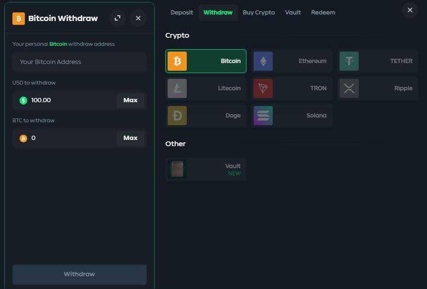Screen dimensions: 427x289
Task: Expand the Bitcoin Withdraw panel
Action: [117, 18]
